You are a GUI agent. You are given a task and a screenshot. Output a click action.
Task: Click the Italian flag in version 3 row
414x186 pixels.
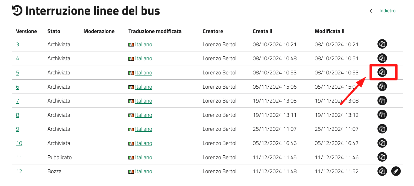tap(131, 45)
